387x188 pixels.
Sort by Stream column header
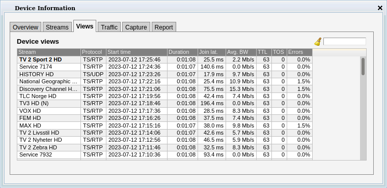click(49, 52)
